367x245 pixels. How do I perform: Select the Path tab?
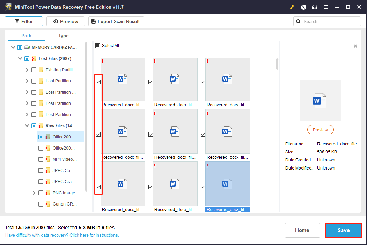(26, 36)
